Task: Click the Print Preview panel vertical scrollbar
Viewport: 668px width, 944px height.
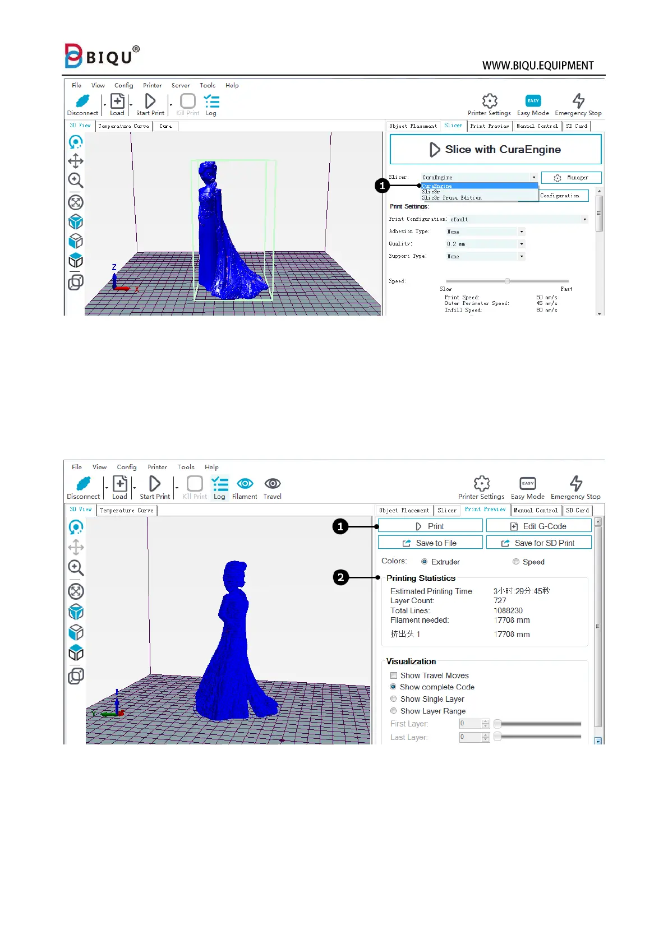Action: tap(598, 631)
